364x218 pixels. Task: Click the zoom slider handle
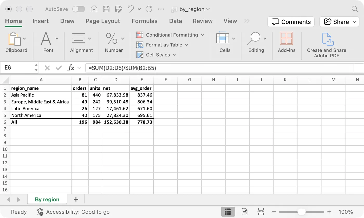pyautogui.click(x=301, y=212)
